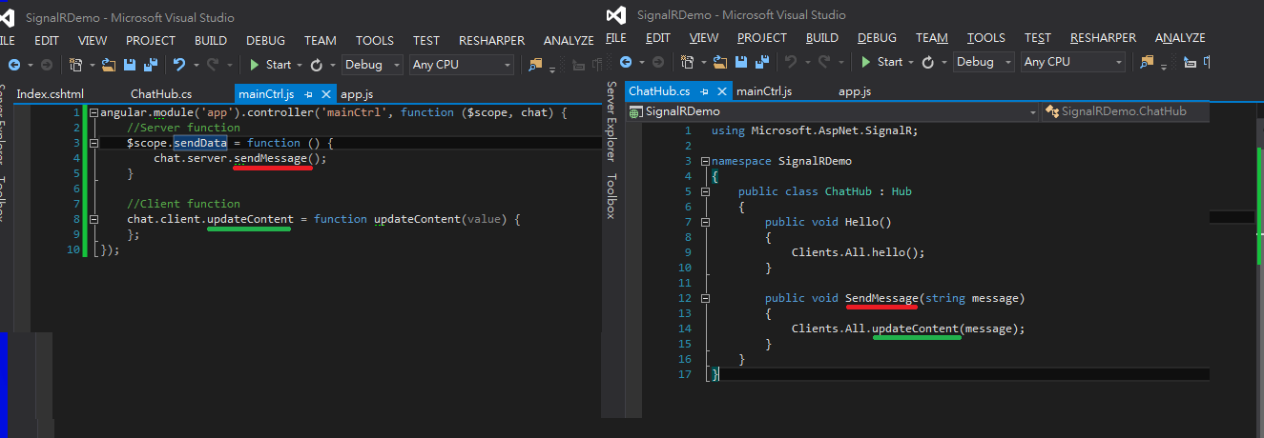Screen dimensions: 1264x438
Task: Open SignalRDemo project navigation dropdown
Action: pos(833,111)
